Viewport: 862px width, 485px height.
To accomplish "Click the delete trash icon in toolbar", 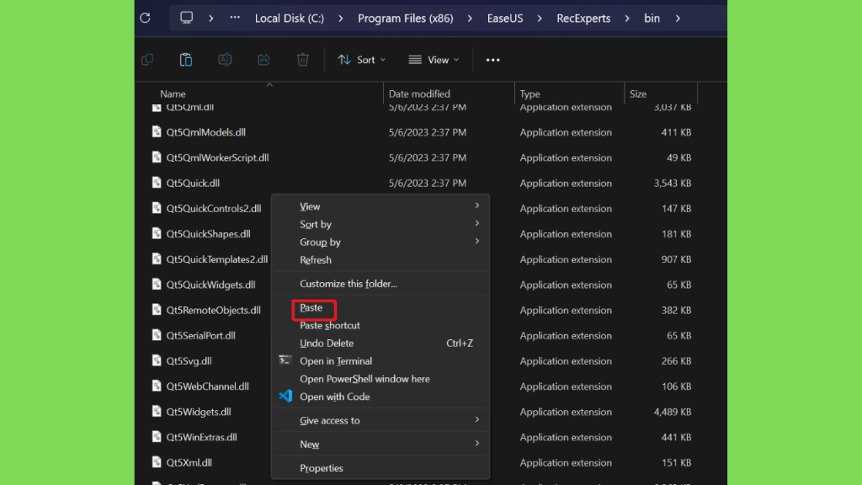I will coord(302,60).
